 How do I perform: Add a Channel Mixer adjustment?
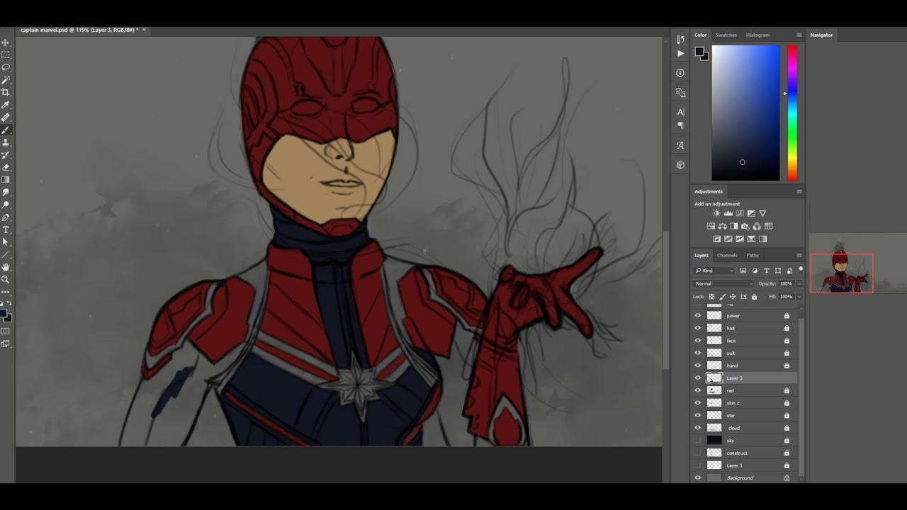pos(757,226)
